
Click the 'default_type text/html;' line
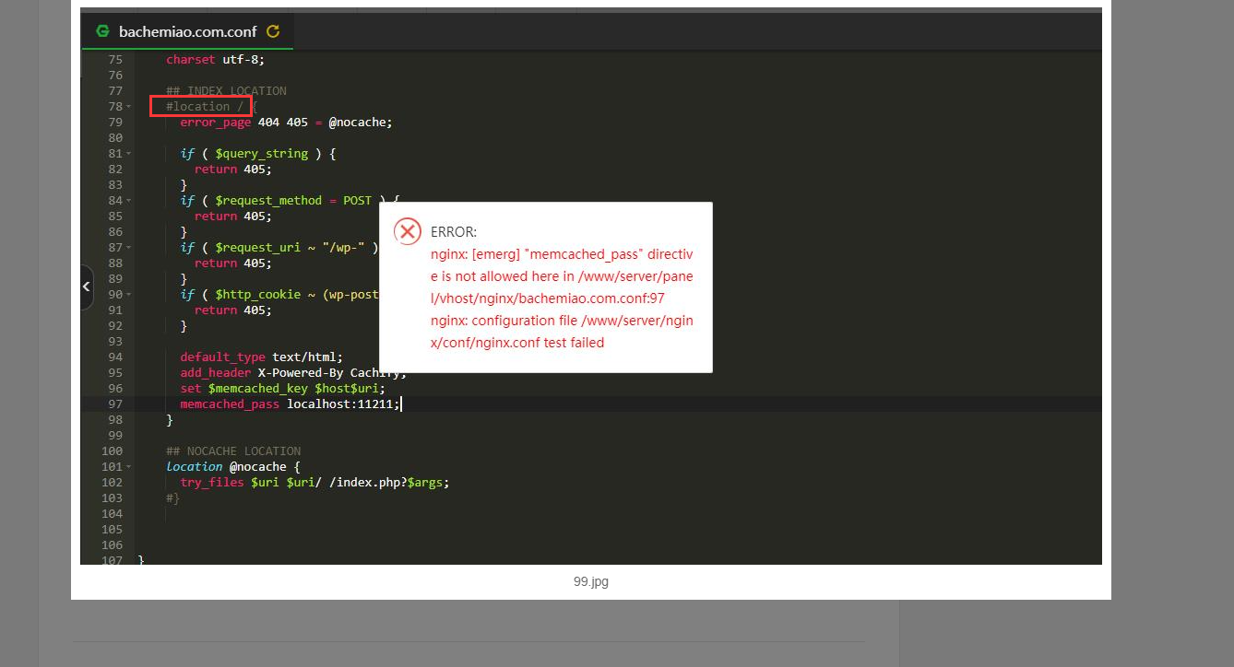pyautogui.click(x=261, y=357)
